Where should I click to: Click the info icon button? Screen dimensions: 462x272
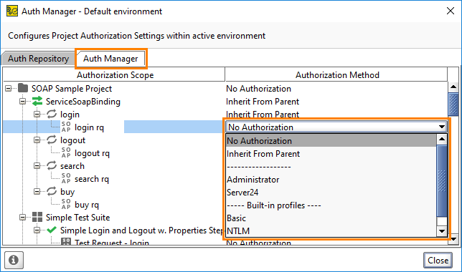click(14, 260)
